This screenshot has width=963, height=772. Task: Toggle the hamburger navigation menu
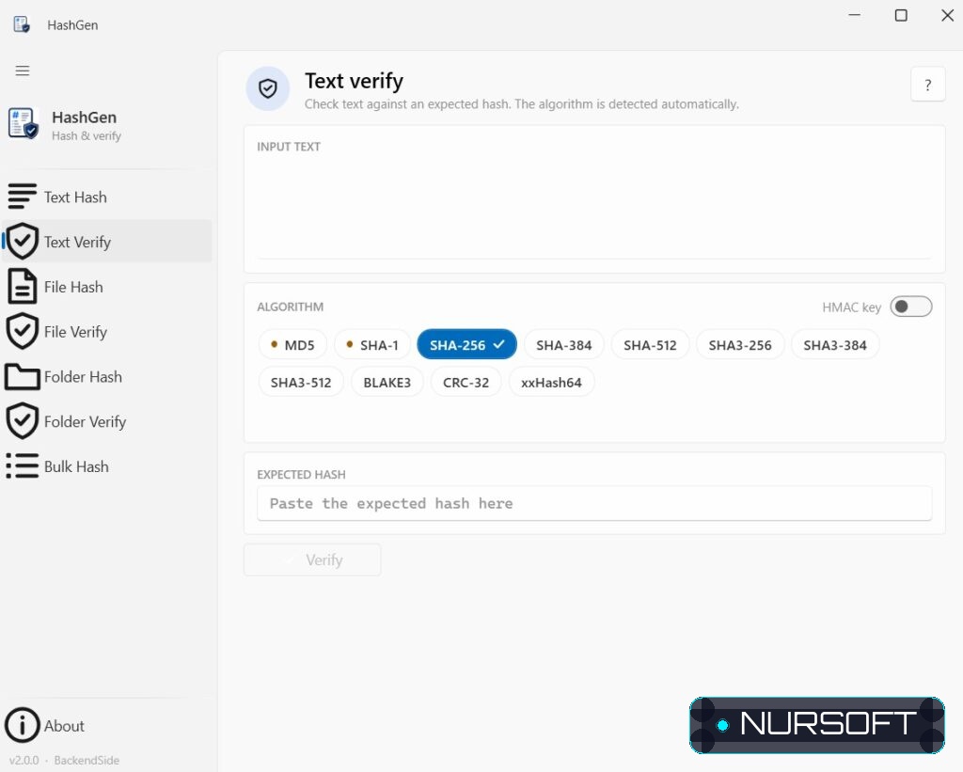click(23, 71)
